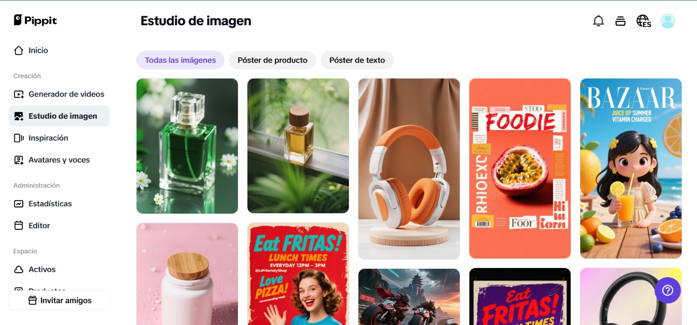Open Avatares y voces

click(x=59, y=160)
